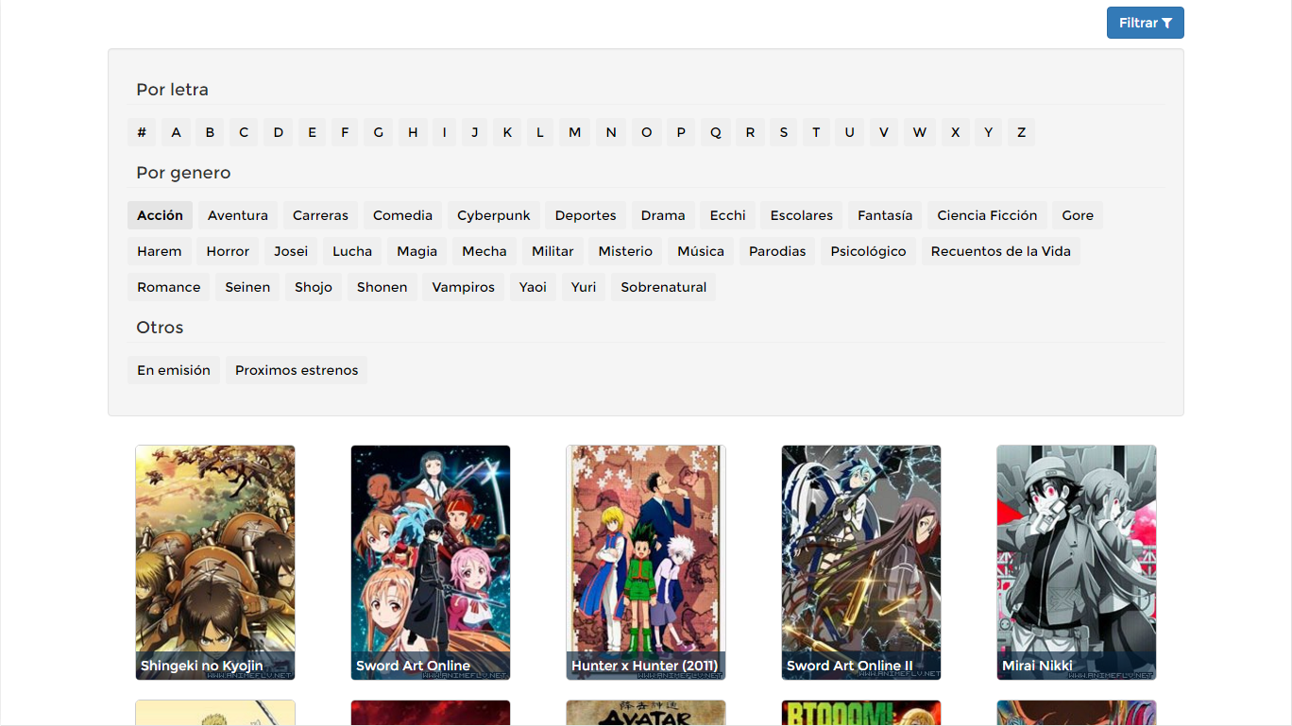
Task: Open the Sword Art Online poster
Action: [431, 563]
